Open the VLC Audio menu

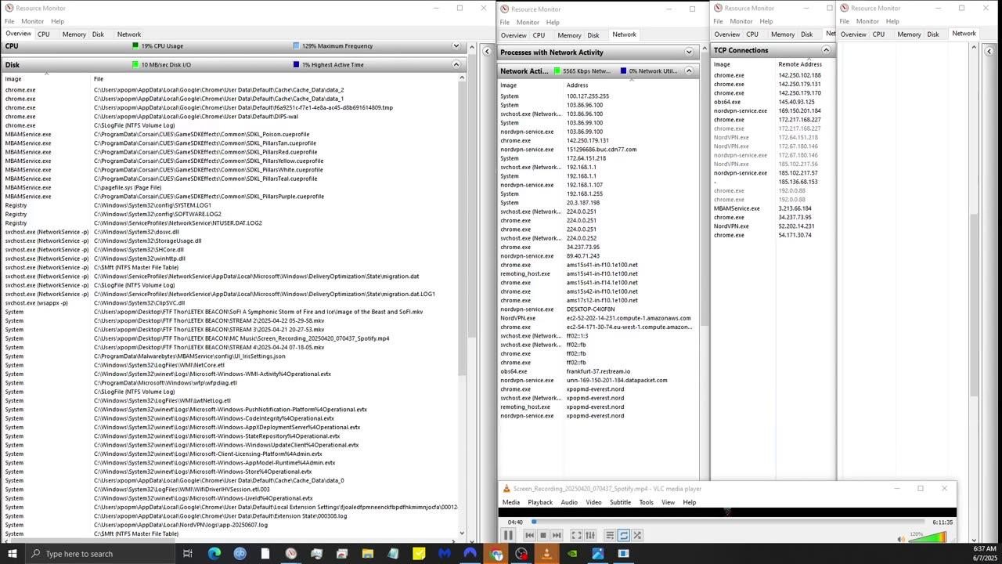569,502
